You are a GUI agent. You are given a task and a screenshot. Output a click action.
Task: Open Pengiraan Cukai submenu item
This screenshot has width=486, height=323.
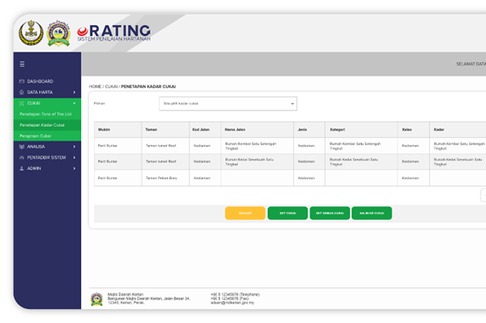tap(35, 136)
